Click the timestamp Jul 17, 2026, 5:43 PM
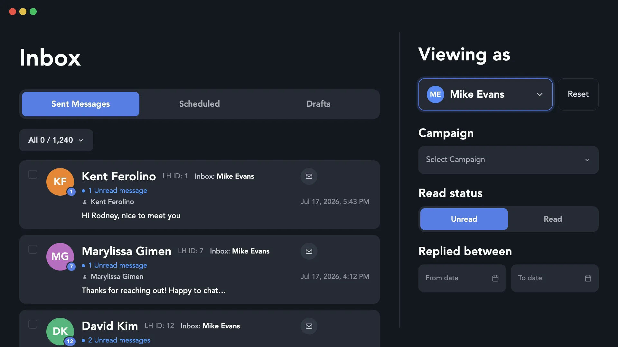 point(335,202)
